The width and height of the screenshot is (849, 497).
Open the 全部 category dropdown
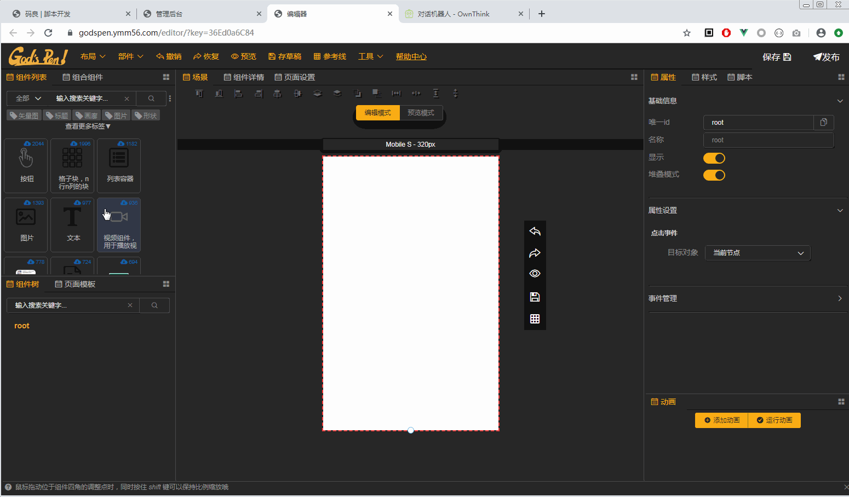pyautogui.click(x=28, y=99)
